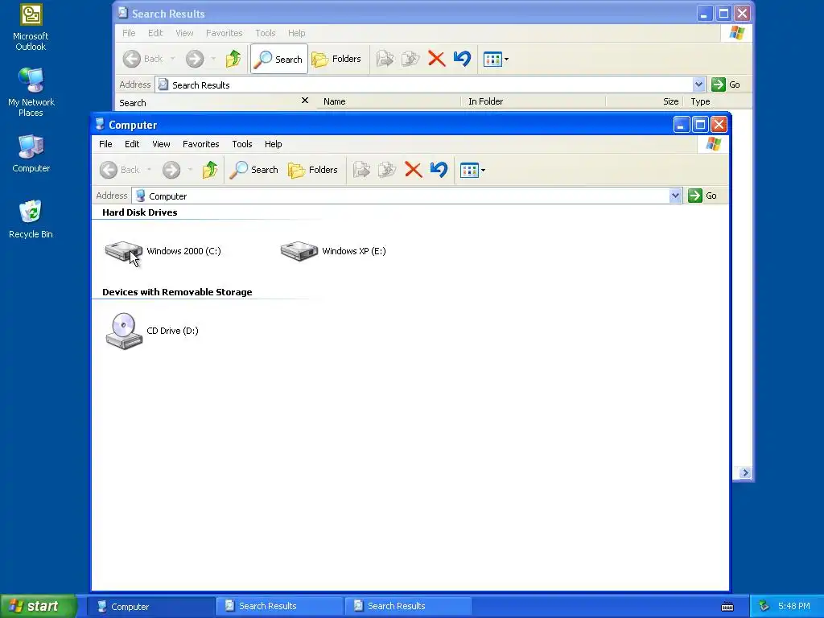Viewport: 824px width, 618px height.
Task: Open Back history dropdown arrow in Computer window
Action: (149, 170)
